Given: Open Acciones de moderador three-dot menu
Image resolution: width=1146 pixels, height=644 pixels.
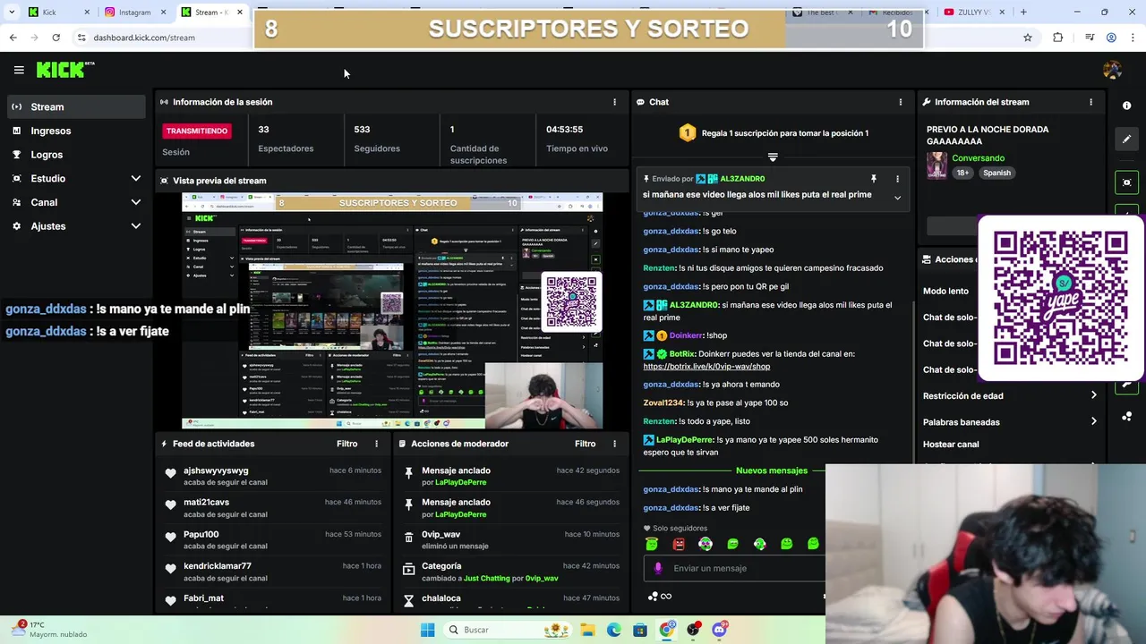Looking at the screenshot, I should (x=614, y=444).
